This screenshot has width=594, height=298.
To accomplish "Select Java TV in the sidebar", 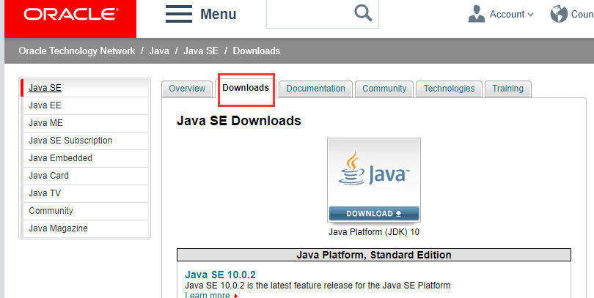I will click(x=85, y=193).
